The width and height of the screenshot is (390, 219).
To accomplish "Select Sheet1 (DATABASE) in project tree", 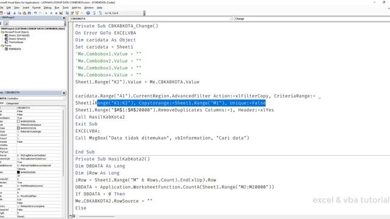I will point(19,35).
